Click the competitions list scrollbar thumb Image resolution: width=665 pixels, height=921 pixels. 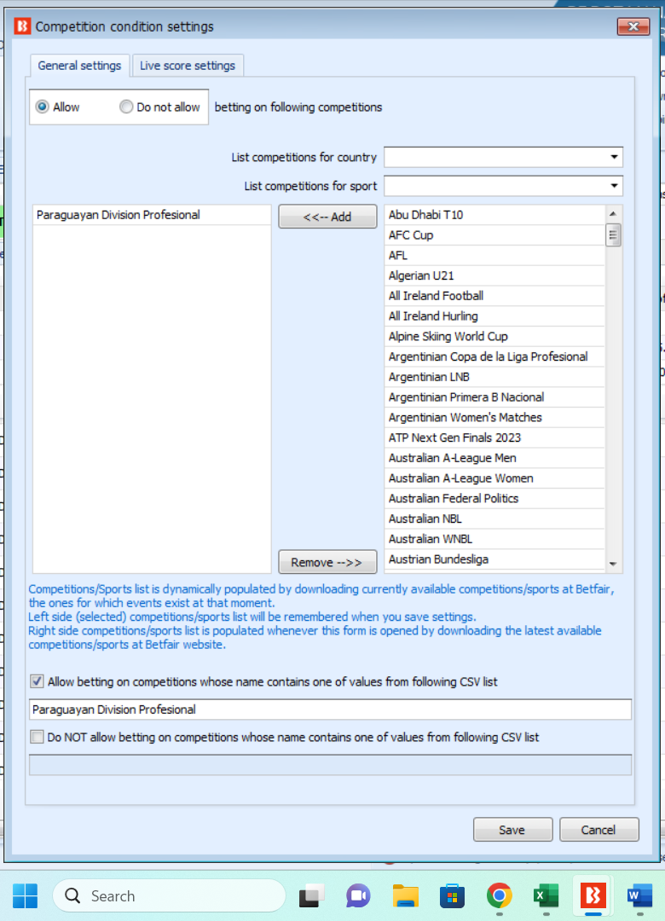[613, 235]
